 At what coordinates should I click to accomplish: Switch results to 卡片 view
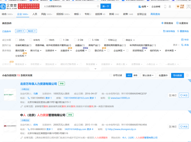[x=129, y=75]
